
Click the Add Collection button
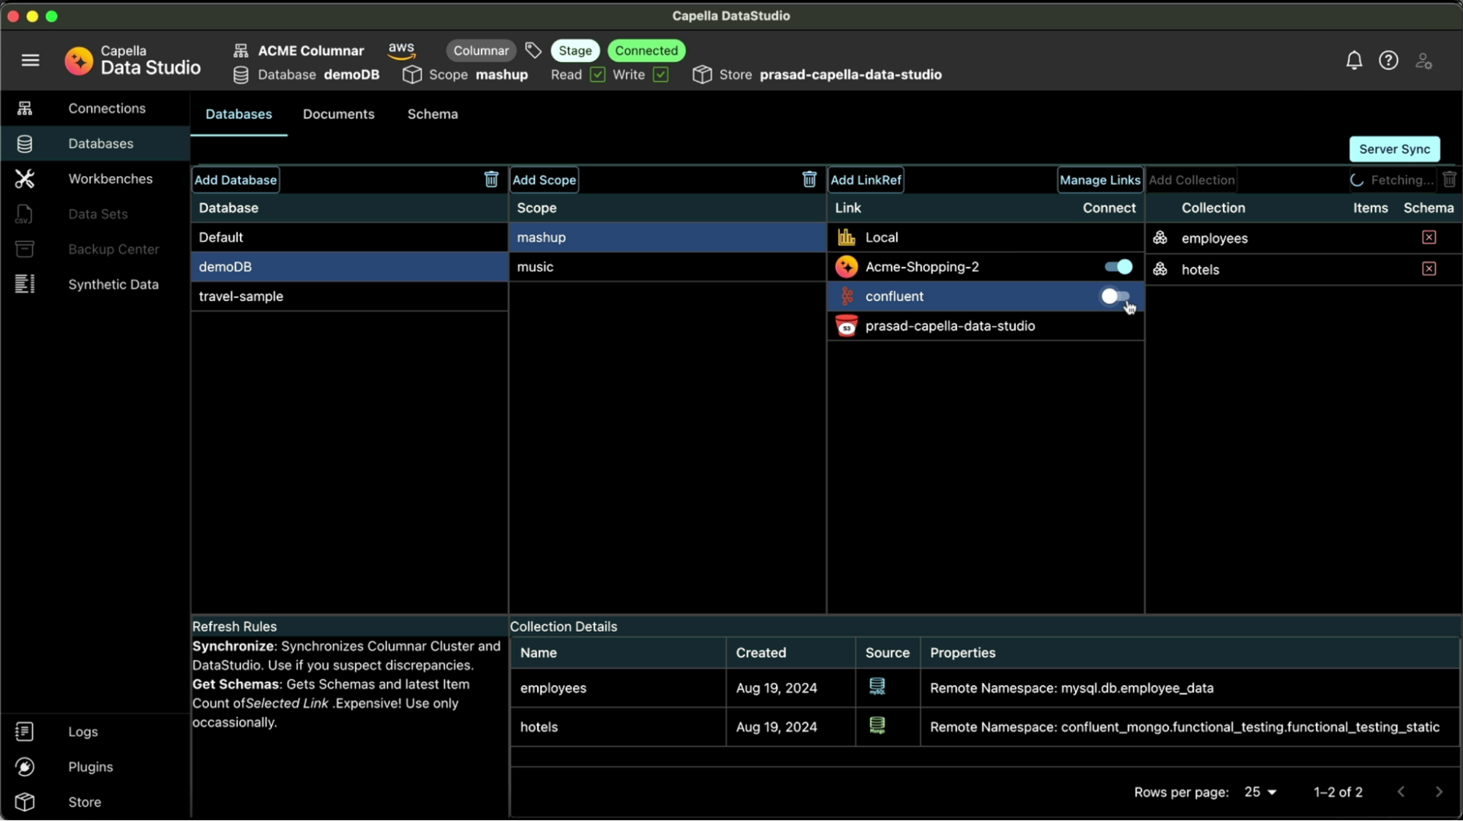(1191, 180)
